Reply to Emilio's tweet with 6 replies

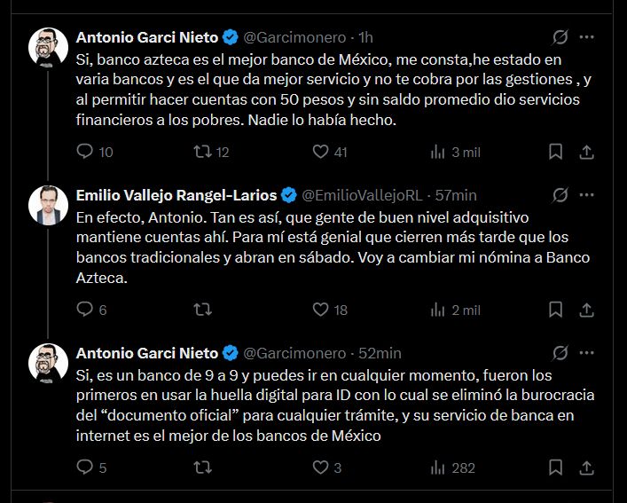(x=86, y=310)
